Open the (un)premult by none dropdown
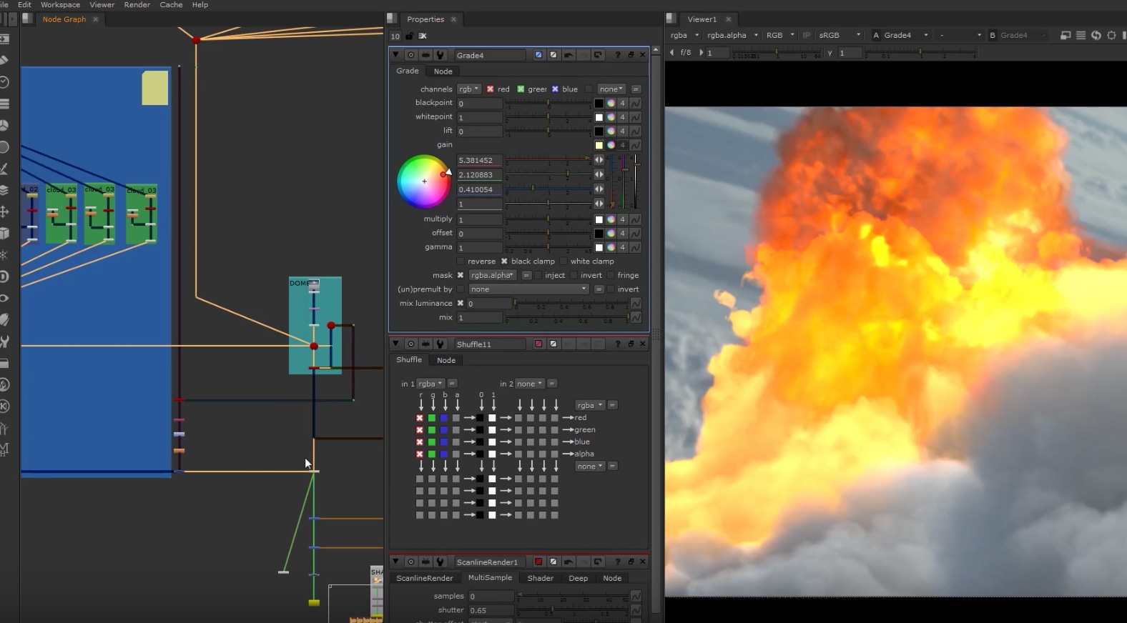The image size is (1127, 623). pos(528,289)
